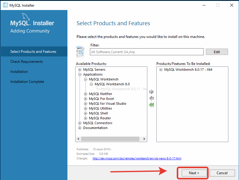Viewport: 239px width, 180px height.
Task: Click the software box icon beside Filter
Action: click(80, 52)
